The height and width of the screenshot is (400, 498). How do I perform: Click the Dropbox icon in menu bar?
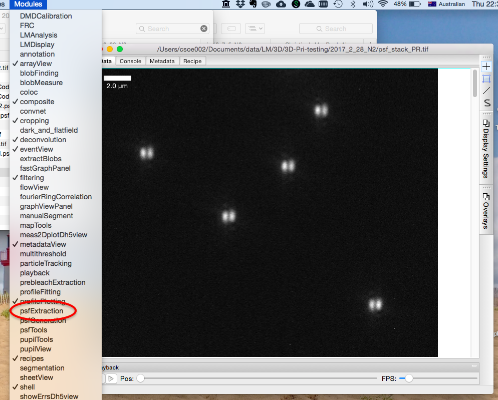[x=240, y=5]
